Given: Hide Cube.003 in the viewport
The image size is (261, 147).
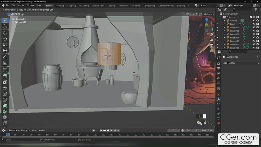Looking at the screenshot, I should click(x=254, y=34).
